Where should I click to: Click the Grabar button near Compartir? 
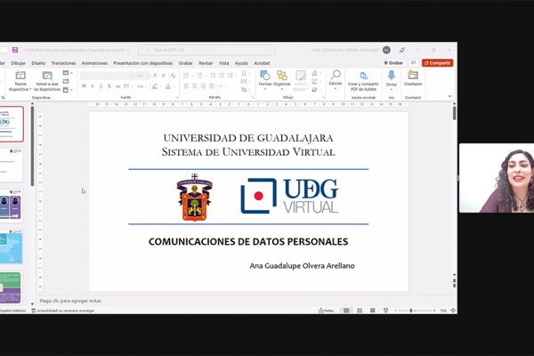coord(393,63)
